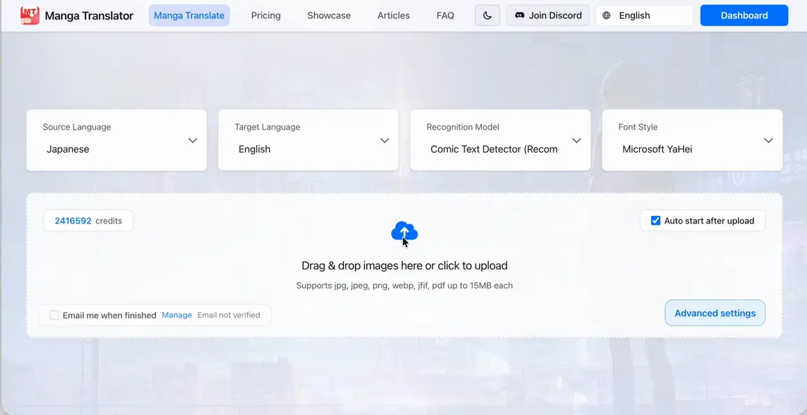The width and height of the screenshot is (807, 415).
Task: Click Drag & drop images upload text
Action: [x=405, y=266]
